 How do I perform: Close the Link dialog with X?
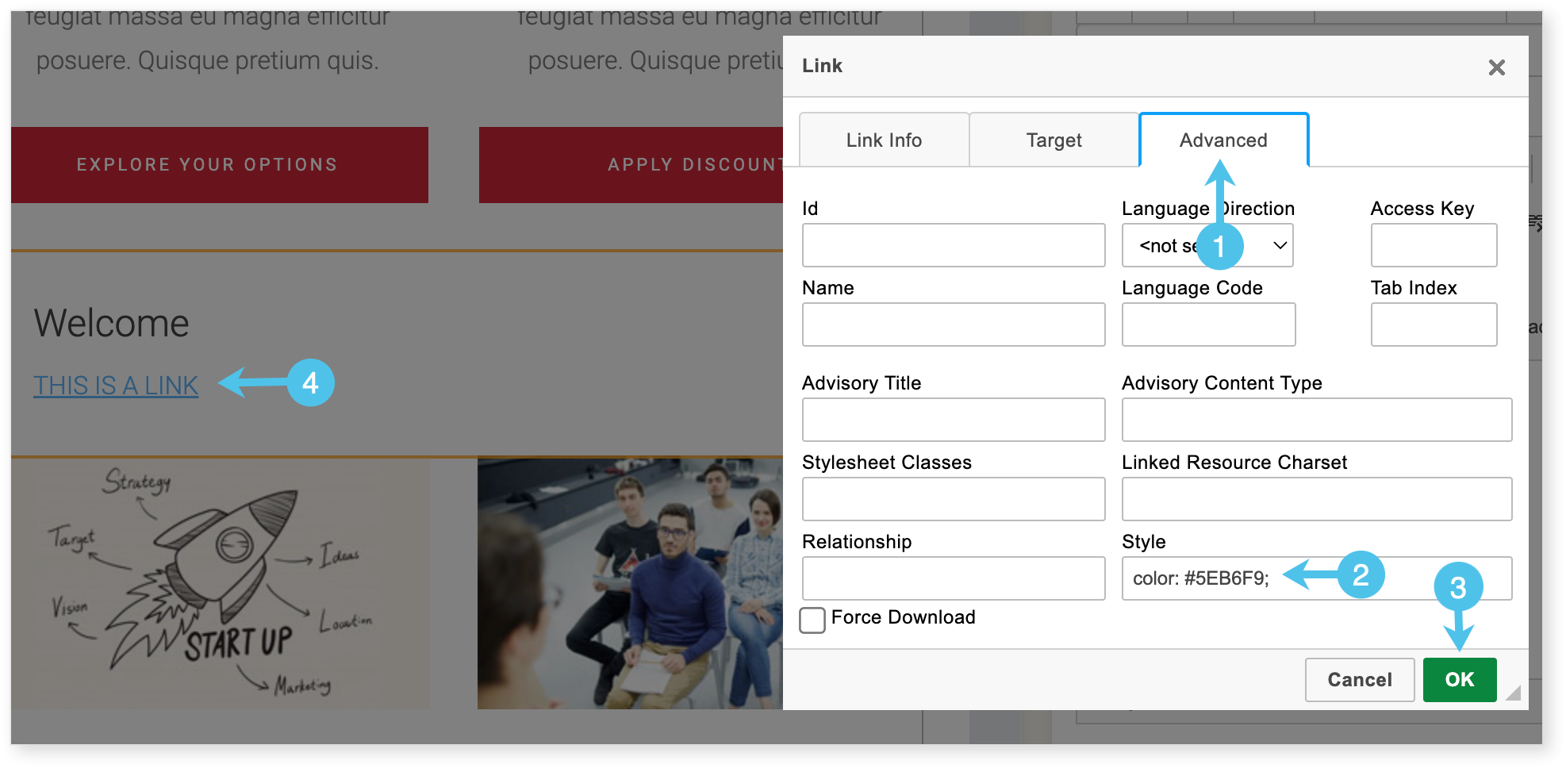point(1496,67)
